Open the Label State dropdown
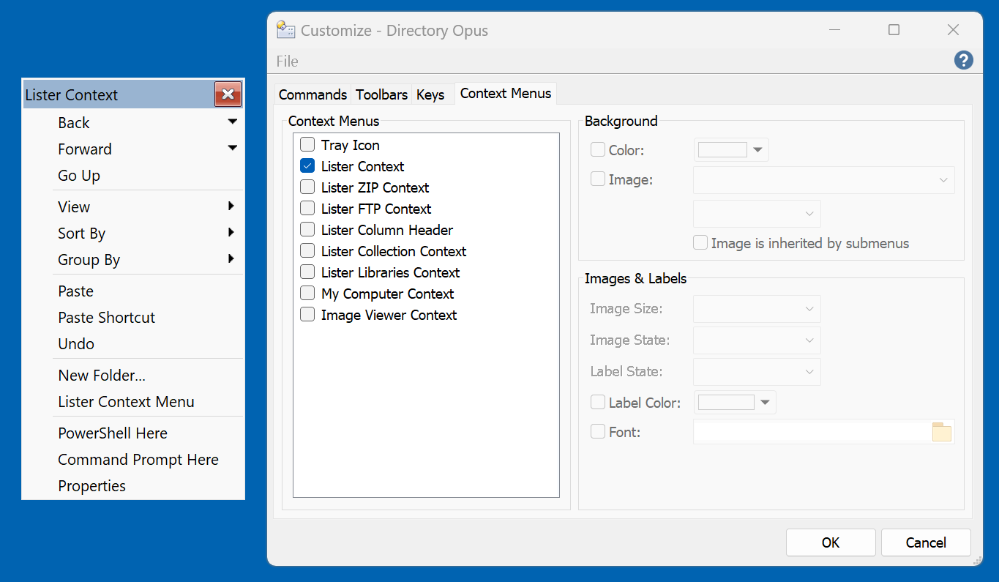 coord(757,372)
